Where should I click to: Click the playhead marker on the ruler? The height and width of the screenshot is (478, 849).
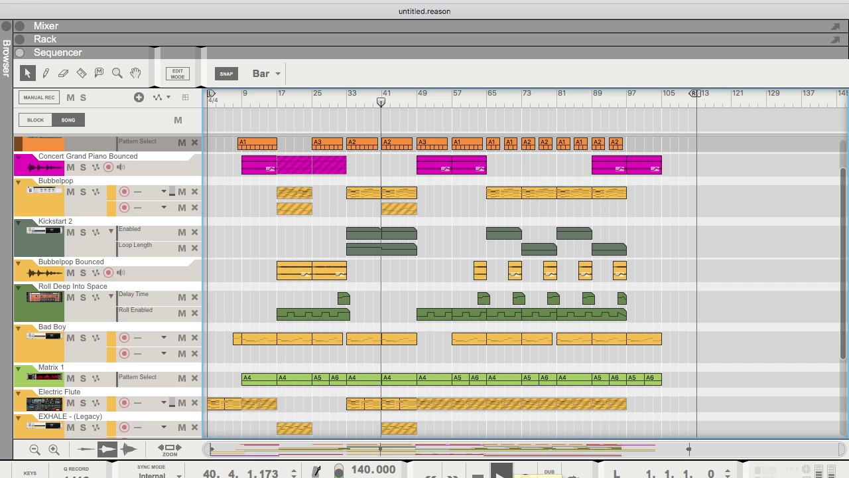(x=381, y=102)
